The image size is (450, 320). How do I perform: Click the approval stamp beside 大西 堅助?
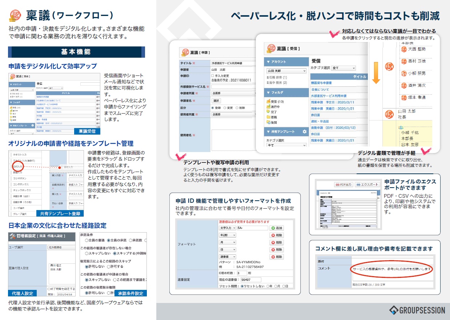click(404, 49)
